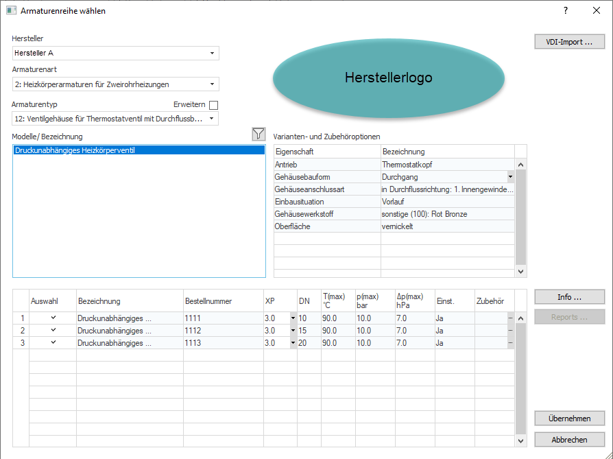Click DN value 15 in row 2
Image resolution: width=613 pixels, height=459 pixels.
point(309,331)
